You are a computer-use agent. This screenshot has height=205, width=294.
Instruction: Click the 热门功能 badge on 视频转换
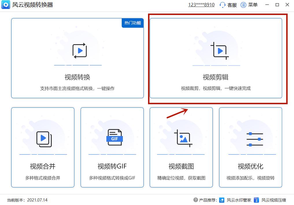[132, 23]
